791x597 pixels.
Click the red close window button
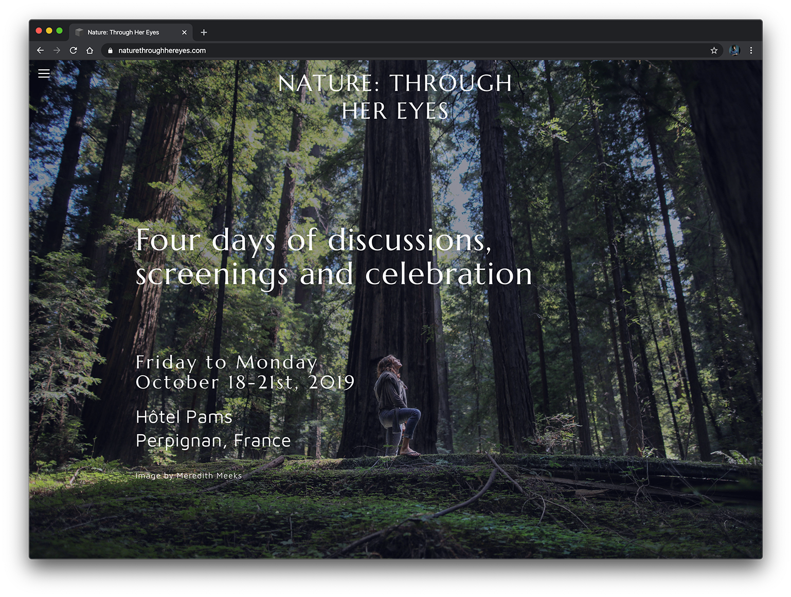click(39, 31)
